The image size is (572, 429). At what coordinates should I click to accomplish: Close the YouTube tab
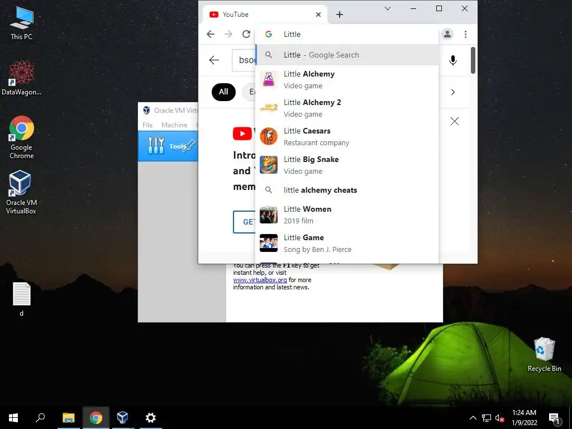318,15
